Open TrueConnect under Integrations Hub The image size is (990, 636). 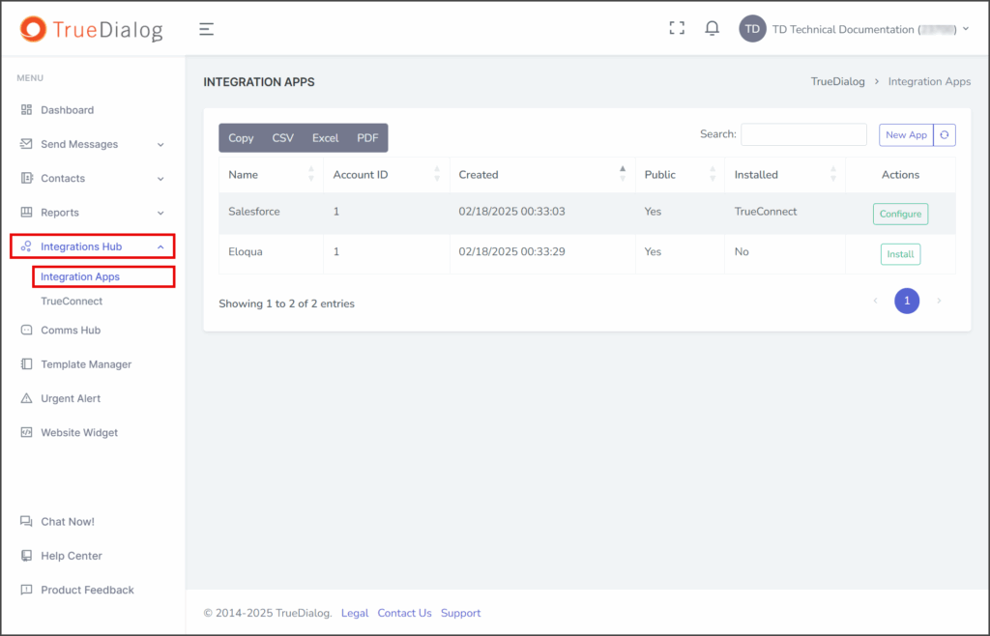tap(72, 301)
